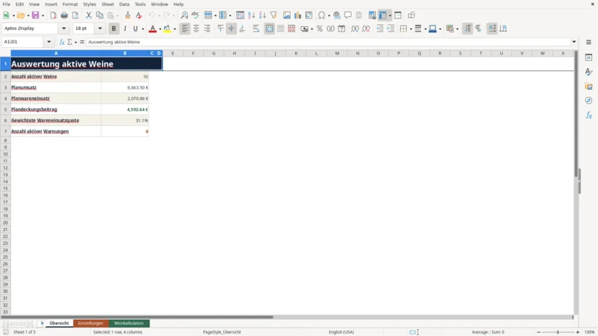Expand the formula bar arrow

pos(574,42)
